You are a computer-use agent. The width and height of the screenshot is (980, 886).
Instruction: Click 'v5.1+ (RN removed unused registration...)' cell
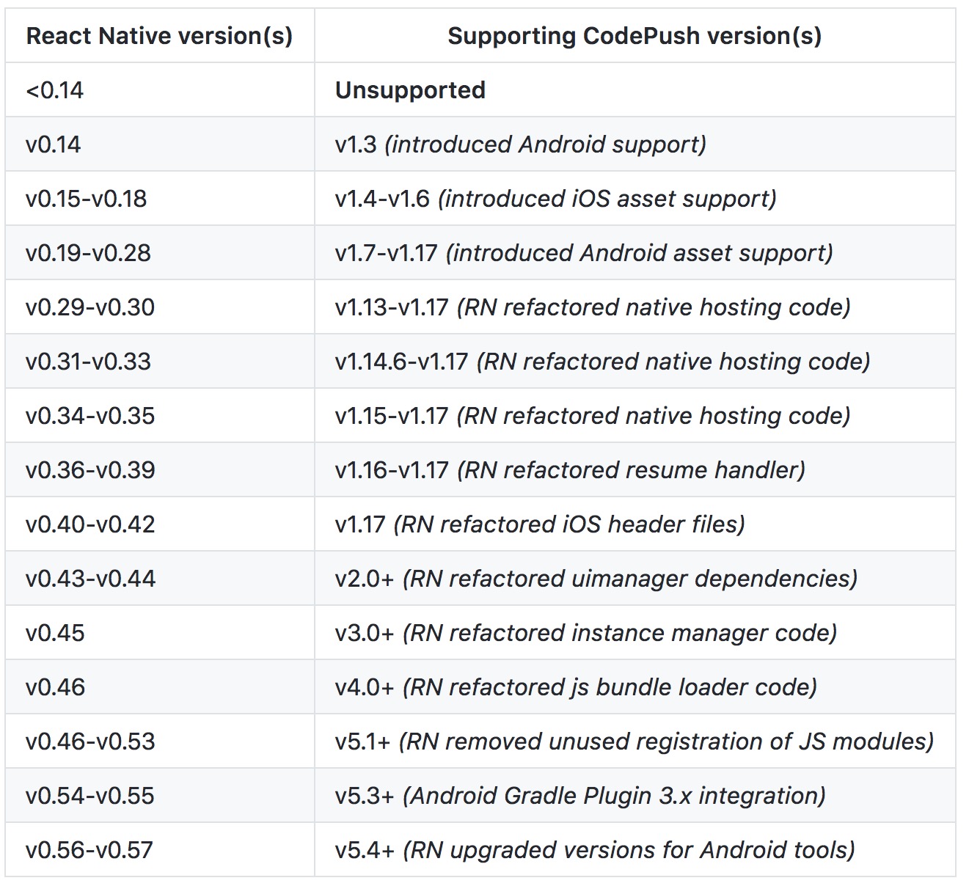coord(635,741)
